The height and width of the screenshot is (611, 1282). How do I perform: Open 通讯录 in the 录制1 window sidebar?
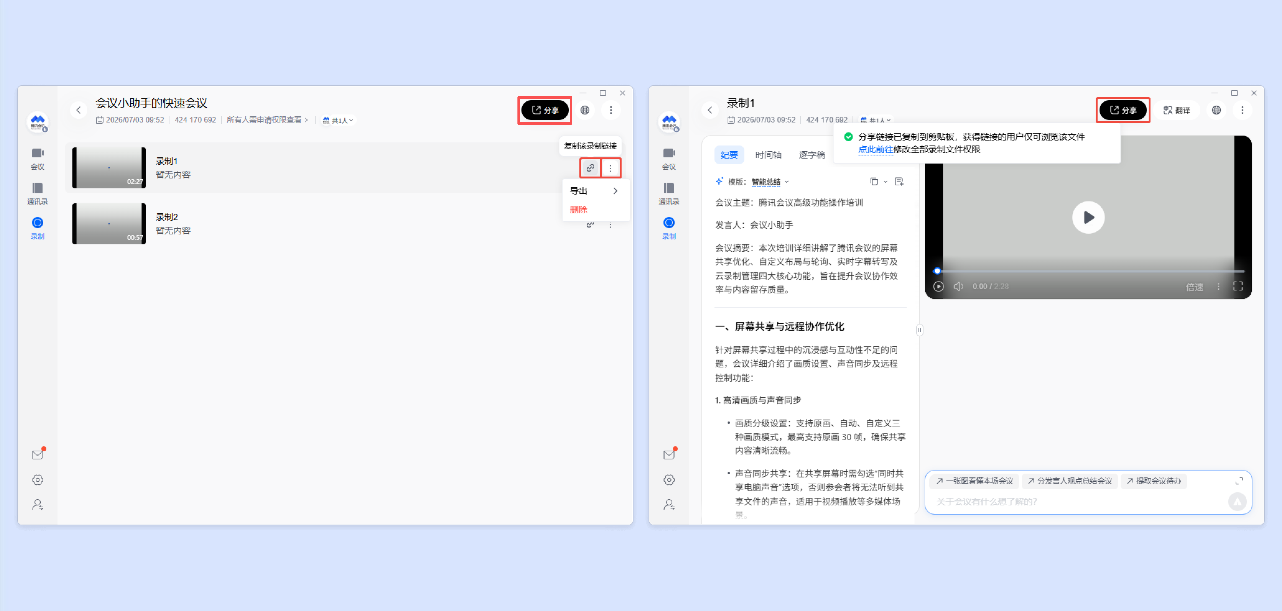coord(669,194)
